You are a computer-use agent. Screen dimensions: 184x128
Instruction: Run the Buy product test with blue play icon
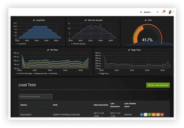[x=142, y=115]
